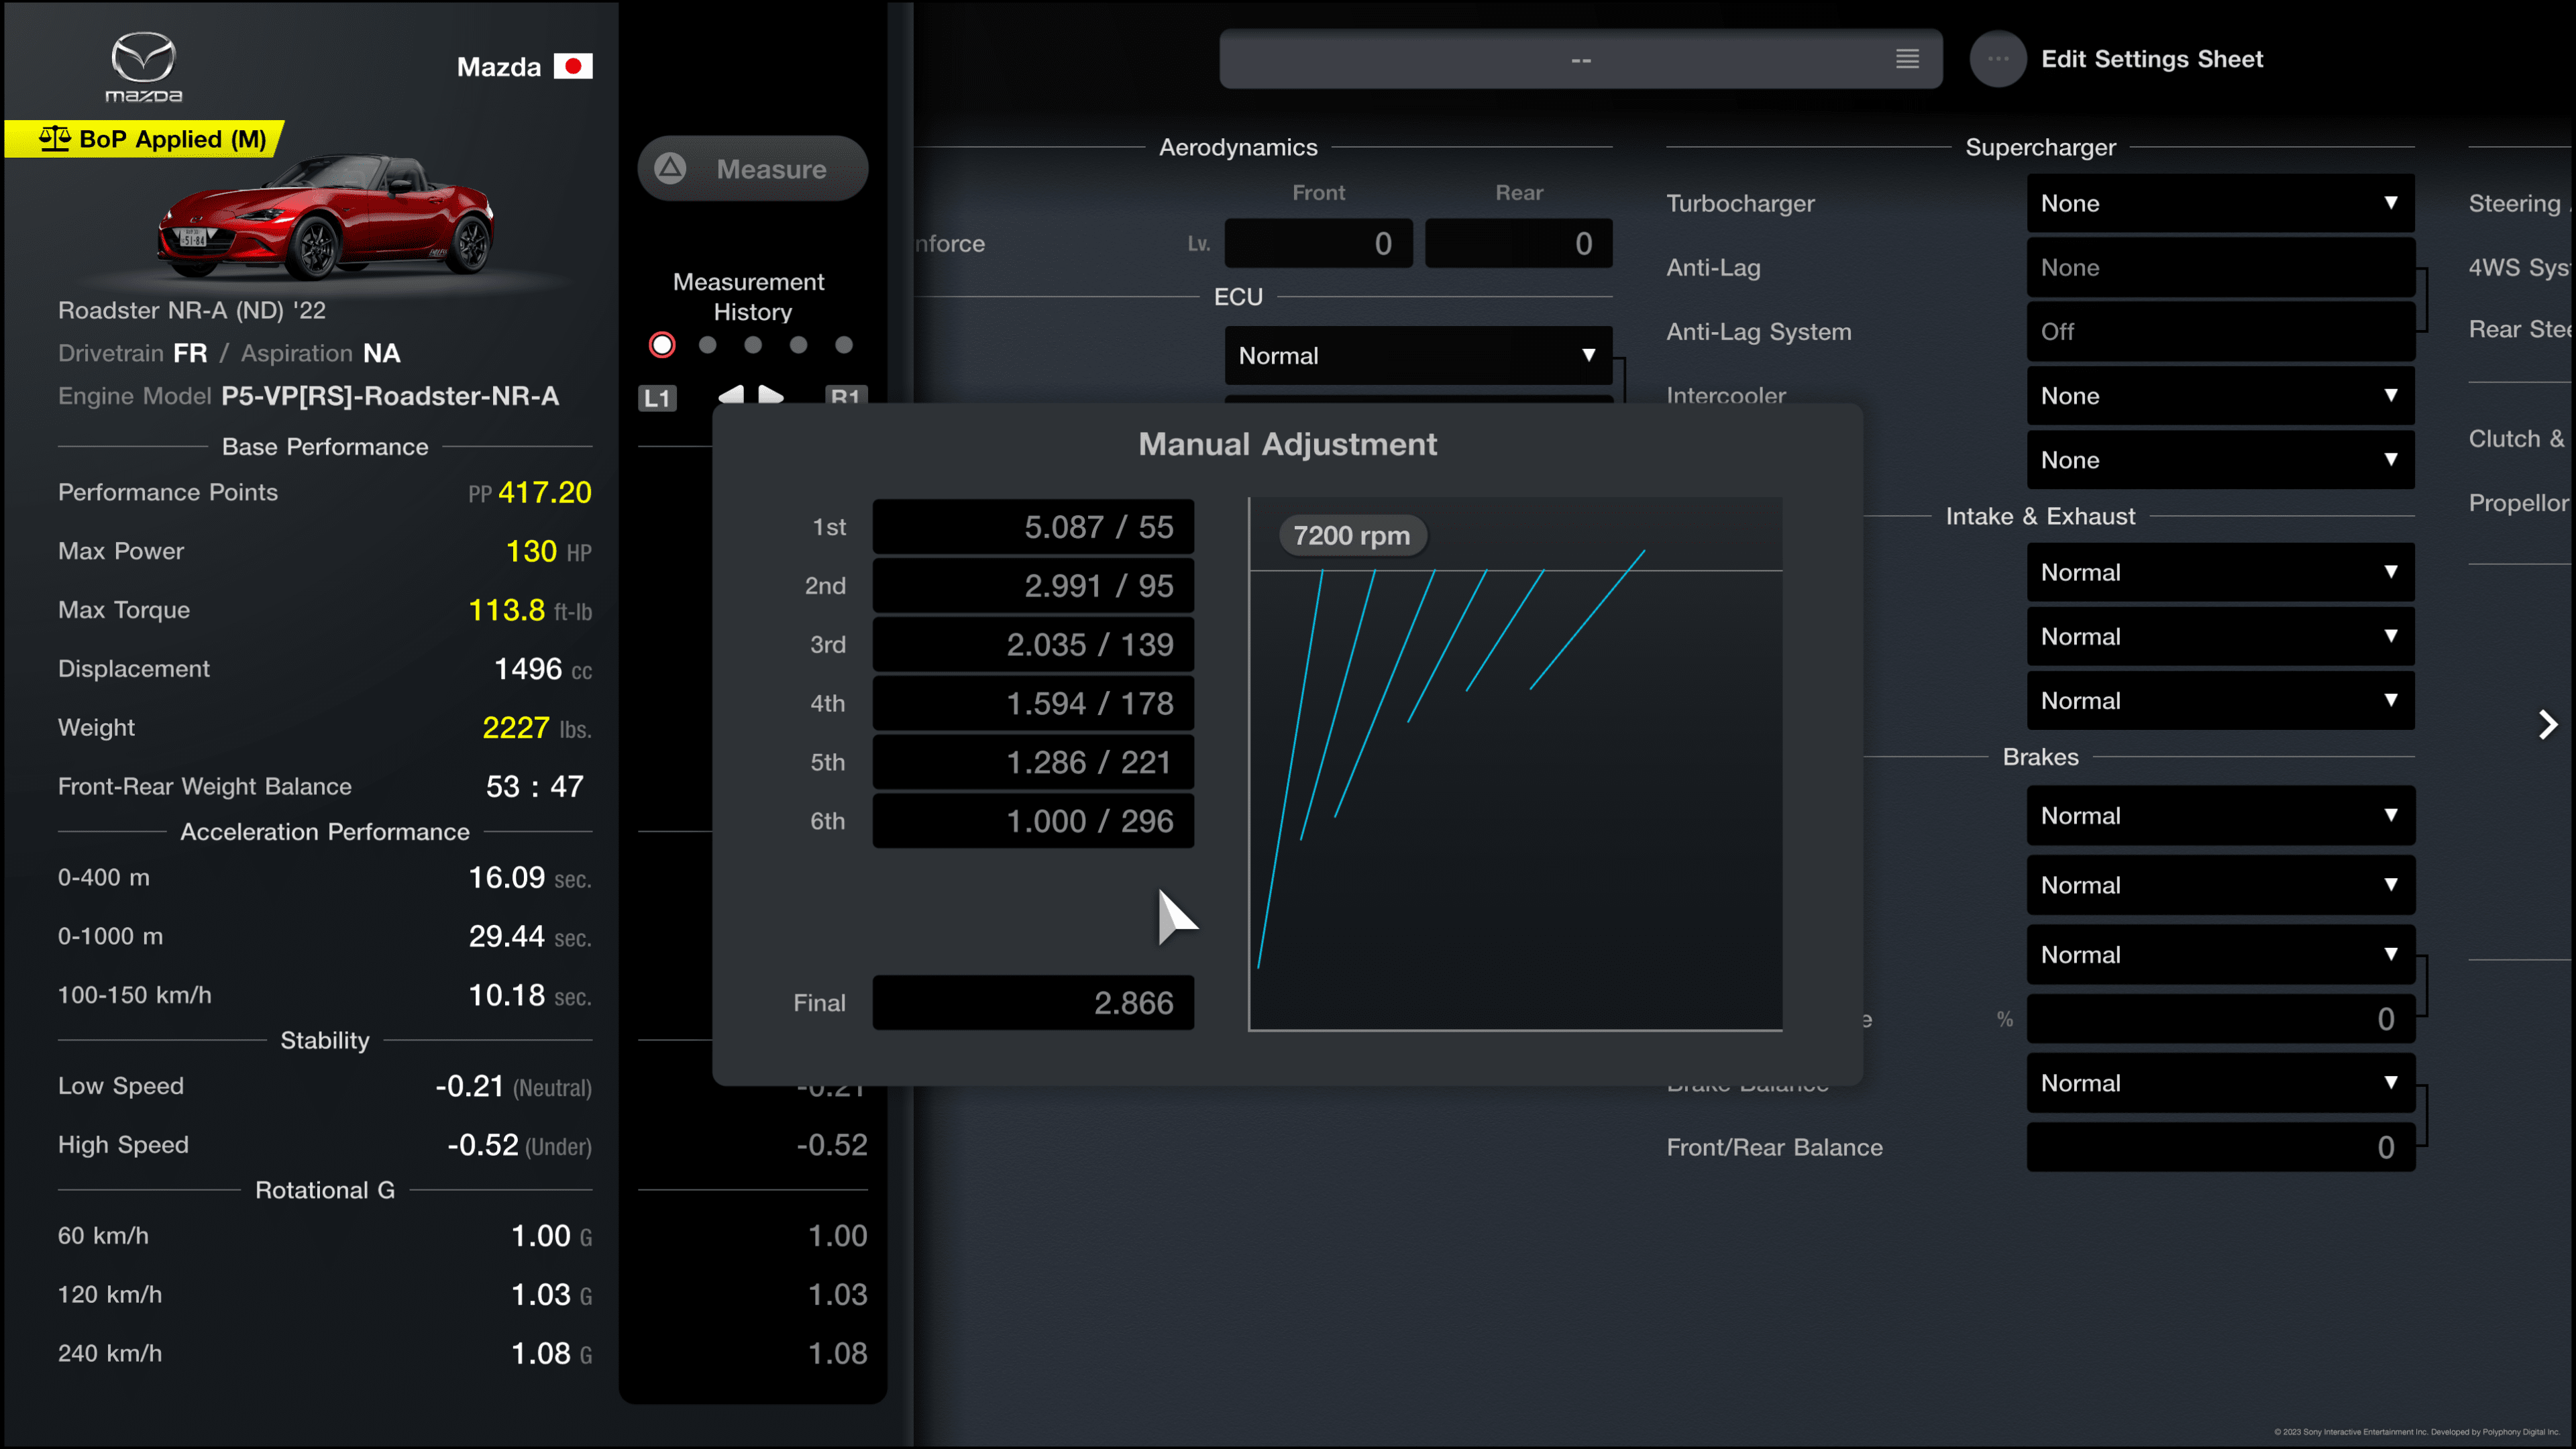Select the third radio button in Measurement History

pyautogui.click(x=750, y=345)
